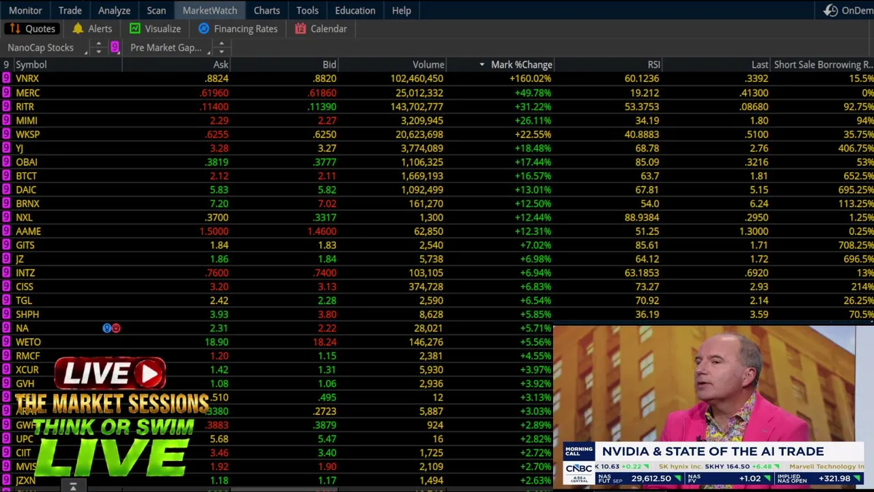
Task: Click the magenta link icon beside SHPH
Action: [6, 314]
